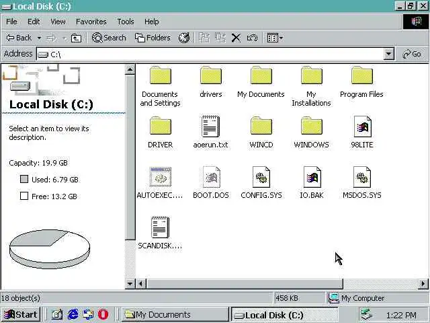
Task: Open the Favorites menu
Action: 91,22
